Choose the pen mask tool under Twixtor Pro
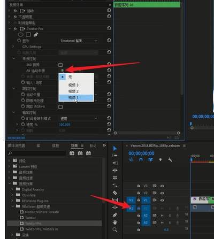 pyautogui.click(x=36, y=35)
